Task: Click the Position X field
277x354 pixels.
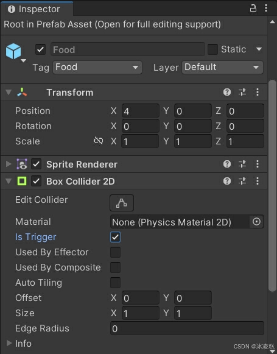Action: coord(141,111)
